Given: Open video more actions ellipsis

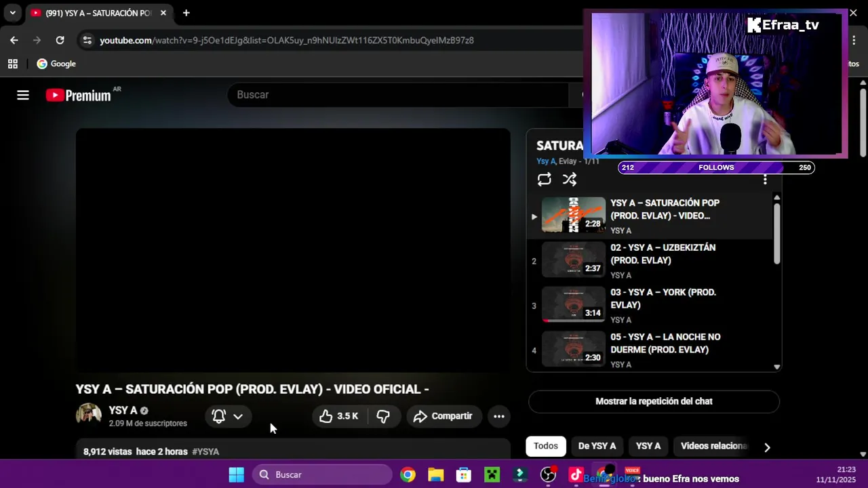Looking at the screenshot, I should point(499,416).
